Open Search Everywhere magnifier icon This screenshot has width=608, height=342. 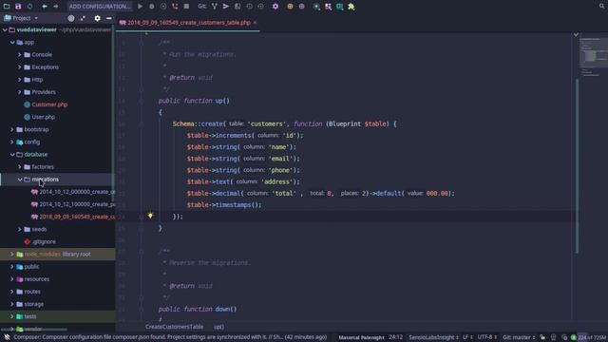[x=601, y=7]
